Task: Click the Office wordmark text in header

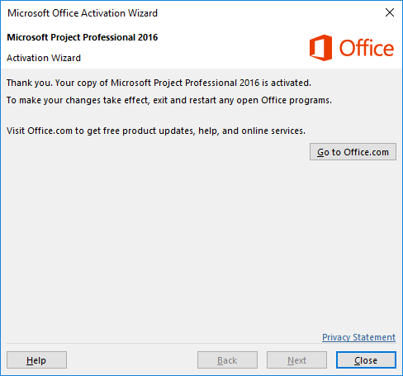Action: 367,48
